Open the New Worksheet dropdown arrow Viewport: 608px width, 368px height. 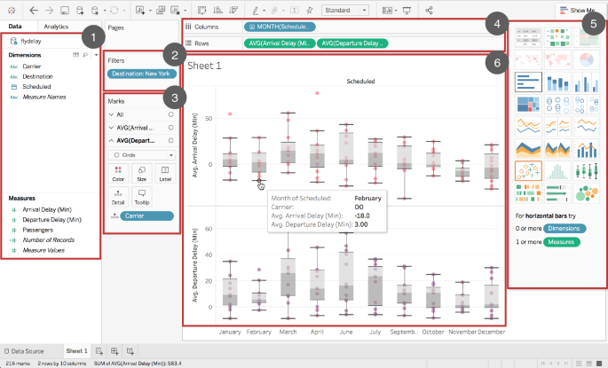150,11
